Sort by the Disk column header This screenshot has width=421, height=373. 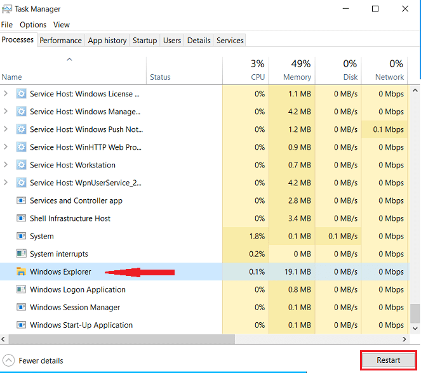[x=338, y=71]
